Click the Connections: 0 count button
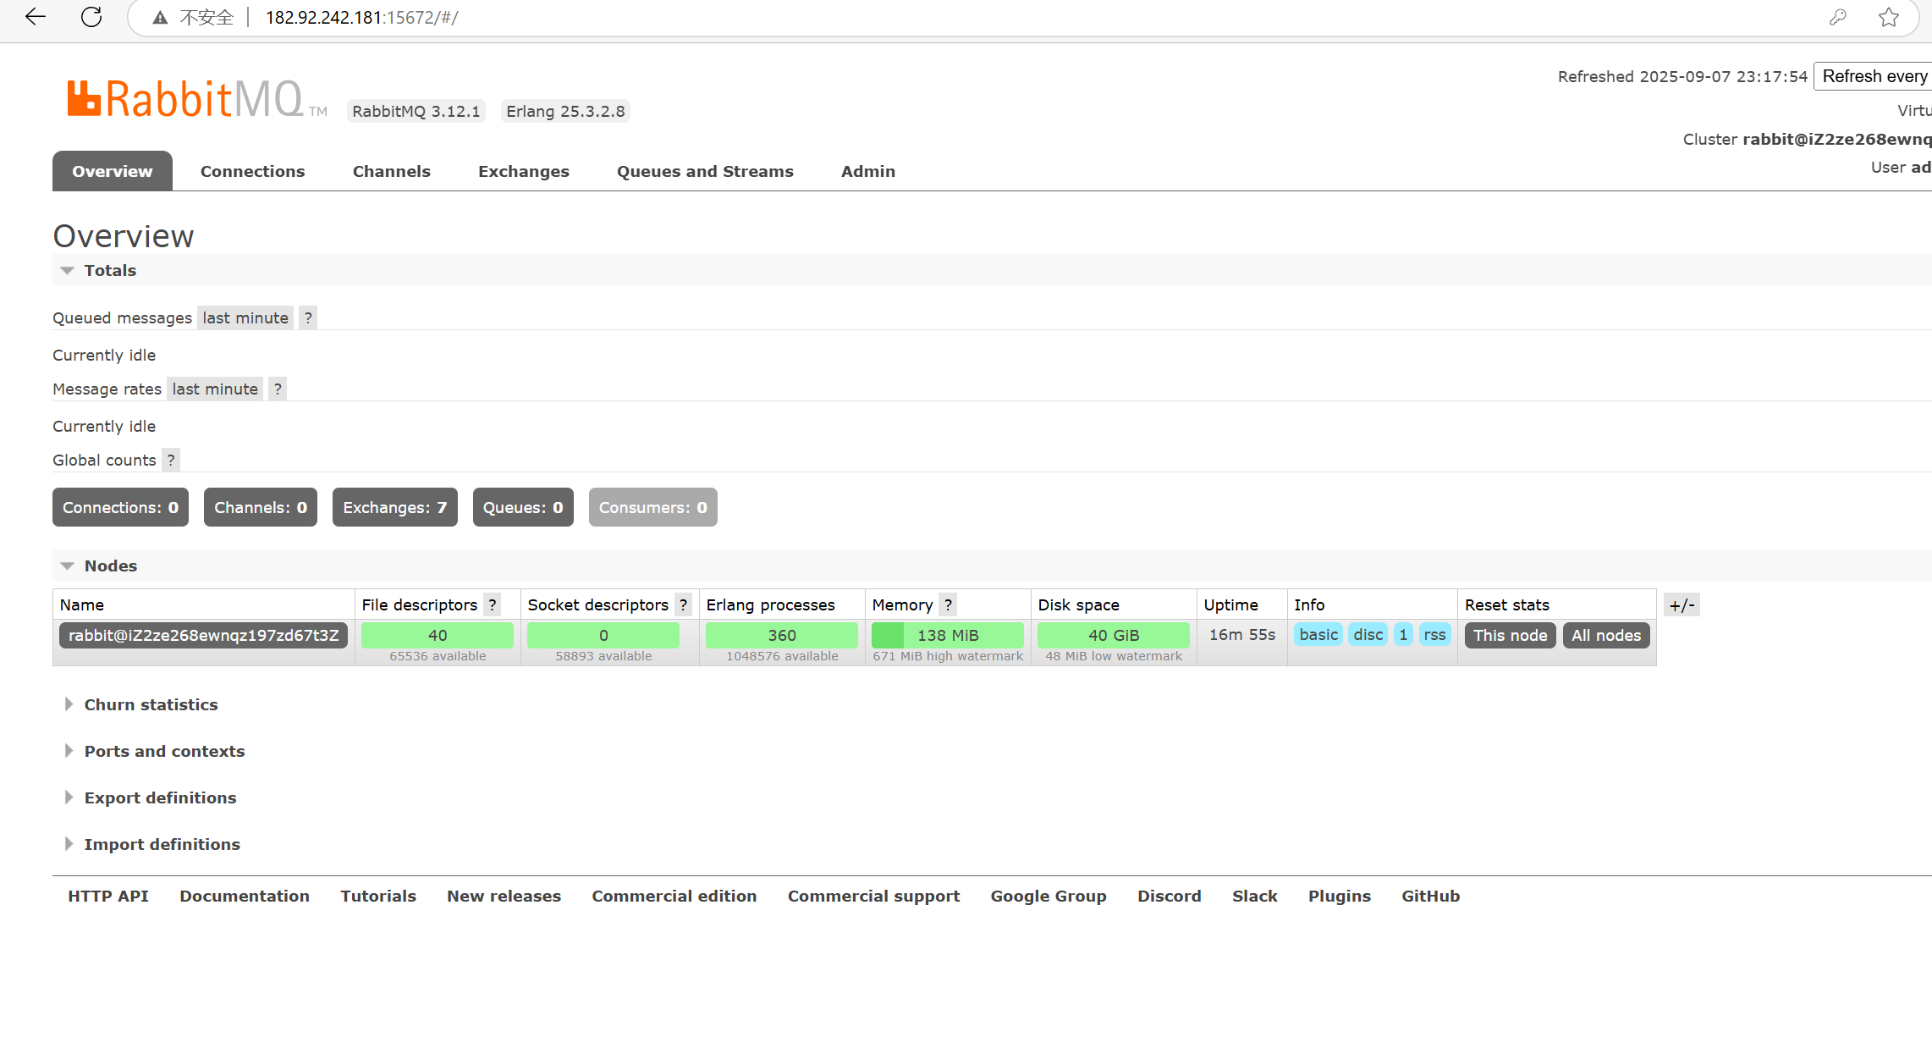Viewport: 1932px width, 1043px height. [120, 507]
